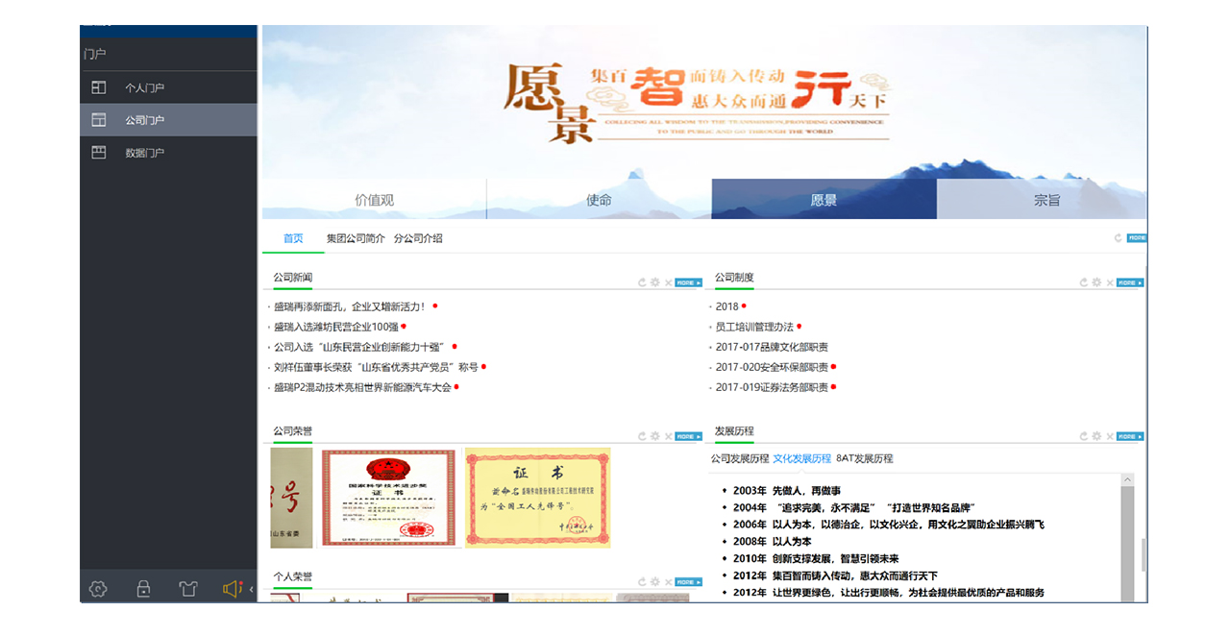Switch the banner to the 使命 tab
This screenshot has width=1230, height=636.
[600, 200]
